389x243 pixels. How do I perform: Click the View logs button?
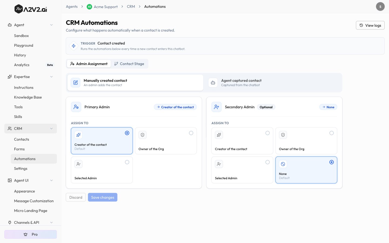tap(370, 25)
